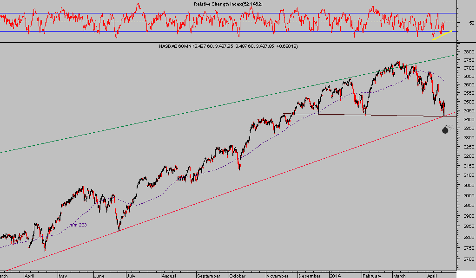Click the August label on time axis
The width and height of the screenshot is (476, 278).
169,275
